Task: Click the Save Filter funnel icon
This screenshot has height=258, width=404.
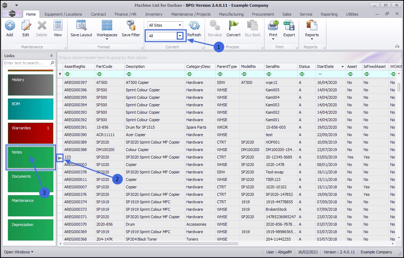Action: point(131,28)
